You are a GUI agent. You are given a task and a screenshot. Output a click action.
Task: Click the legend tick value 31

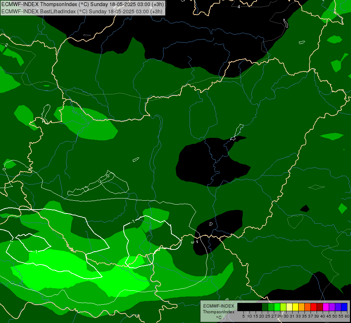pos(292,316)
